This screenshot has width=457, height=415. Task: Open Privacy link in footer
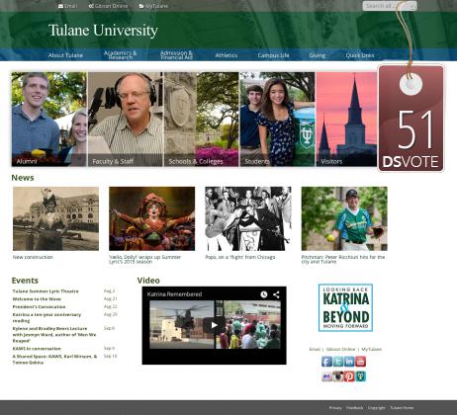point(335,408)
